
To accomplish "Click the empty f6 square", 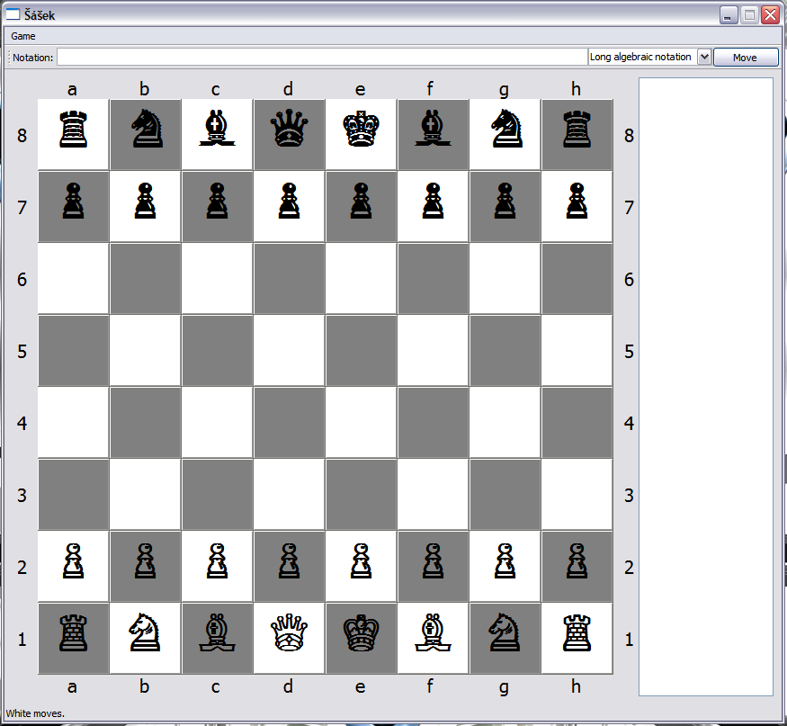I will [434, 279].
